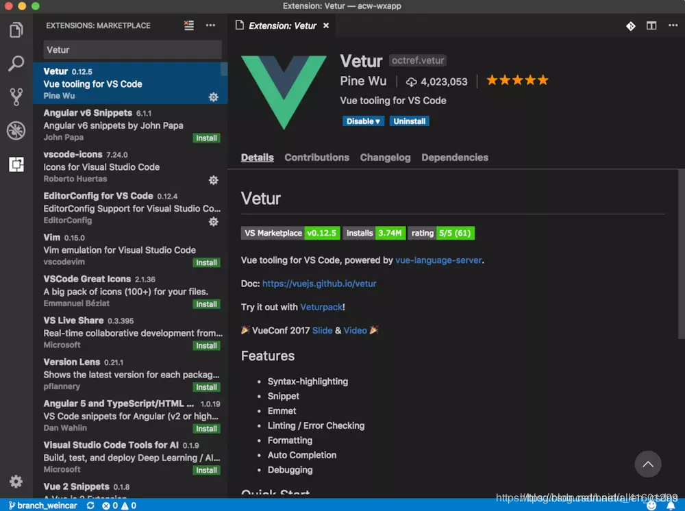This screenshot has width=685, height=511.
Task: Click the VS Marketplace v0.12.5 badge
Action: click(290, 233)
